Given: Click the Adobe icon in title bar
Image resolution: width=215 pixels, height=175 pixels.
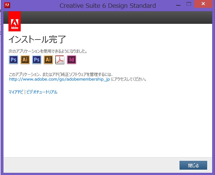Looking at the screenshot, I should (x=7, y=5).
